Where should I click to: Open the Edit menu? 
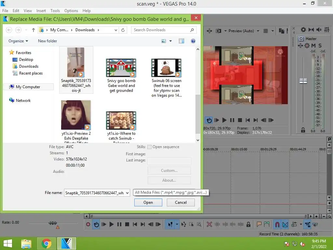pyautogui.click(x=16, y=11)
